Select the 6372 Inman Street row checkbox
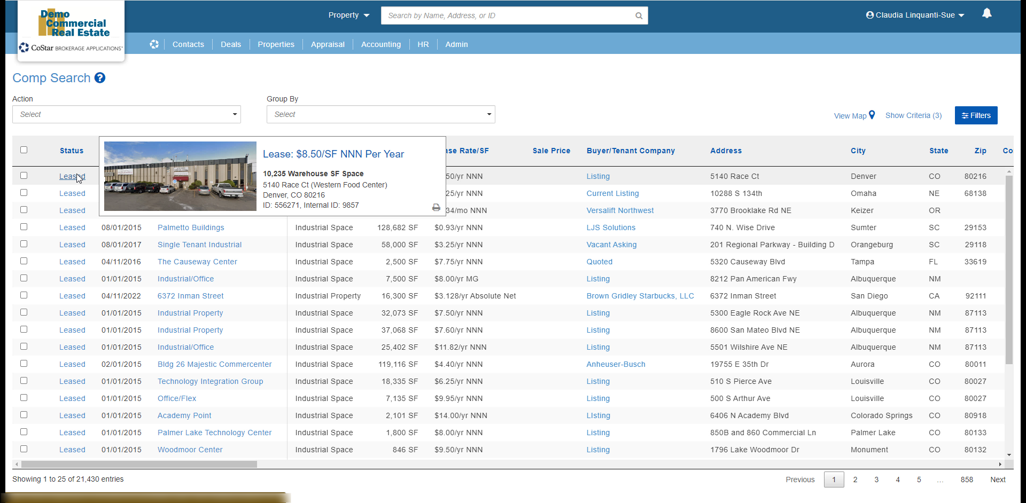Screen dimensions: 1026x503 [x=24, y=295]
